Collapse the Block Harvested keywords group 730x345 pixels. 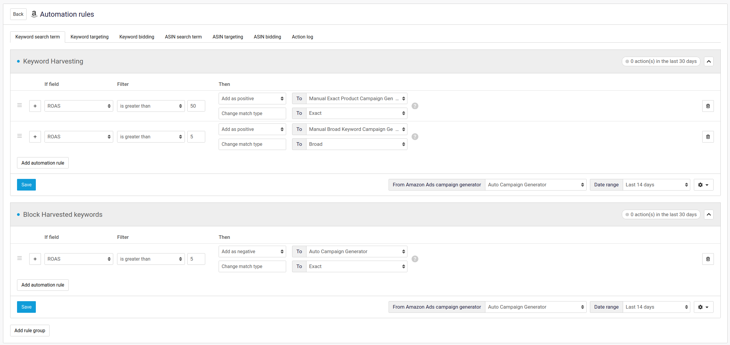pos(708,214)
